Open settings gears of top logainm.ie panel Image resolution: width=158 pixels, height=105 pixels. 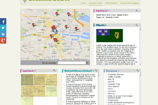137,11
